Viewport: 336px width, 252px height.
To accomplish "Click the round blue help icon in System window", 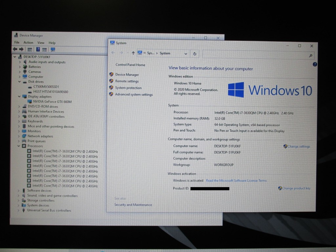I will click(x=315, y=65).
